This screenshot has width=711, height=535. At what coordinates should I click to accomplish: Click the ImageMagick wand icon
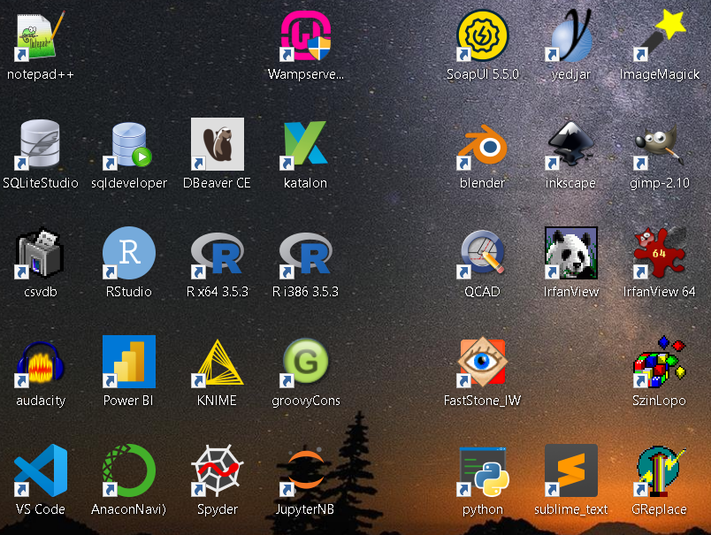660,36
